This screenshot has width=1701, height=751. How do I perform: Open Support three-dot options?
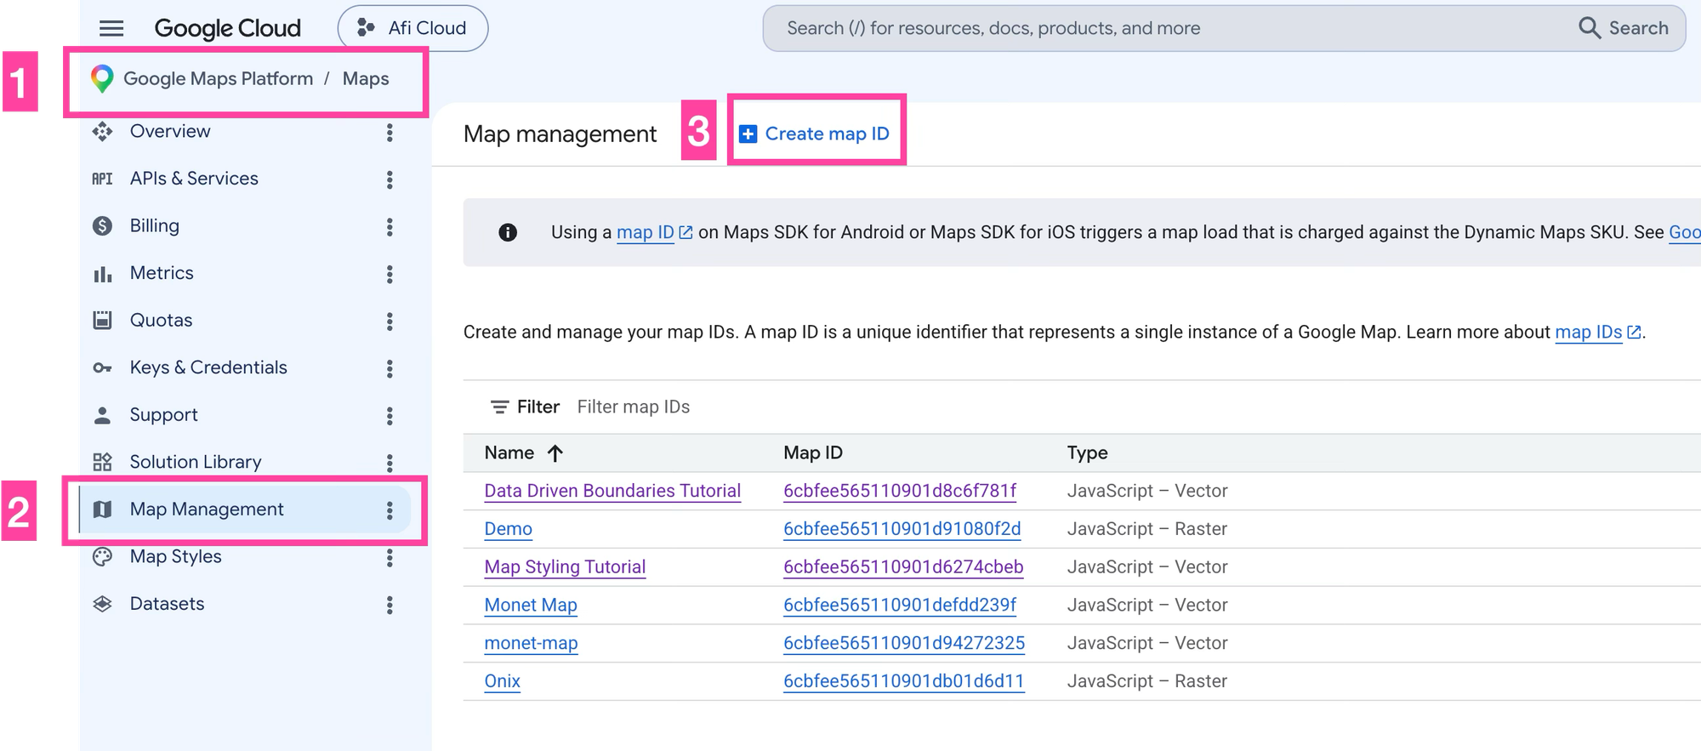(390, 416)
